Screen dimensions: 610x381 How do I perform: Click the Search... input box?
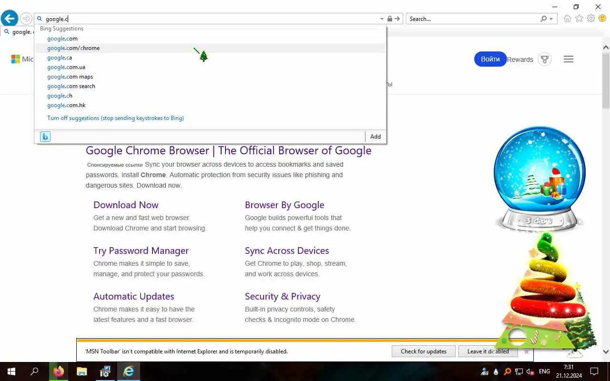coord(473,19)
